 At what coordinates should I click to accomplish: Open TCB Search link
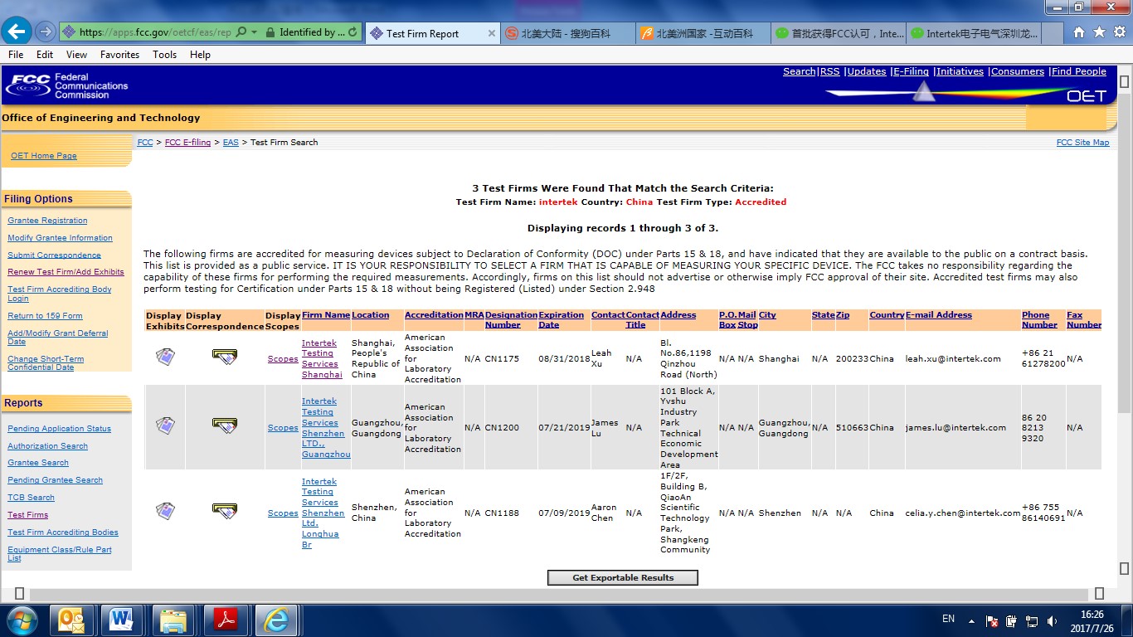click(31, 498)
